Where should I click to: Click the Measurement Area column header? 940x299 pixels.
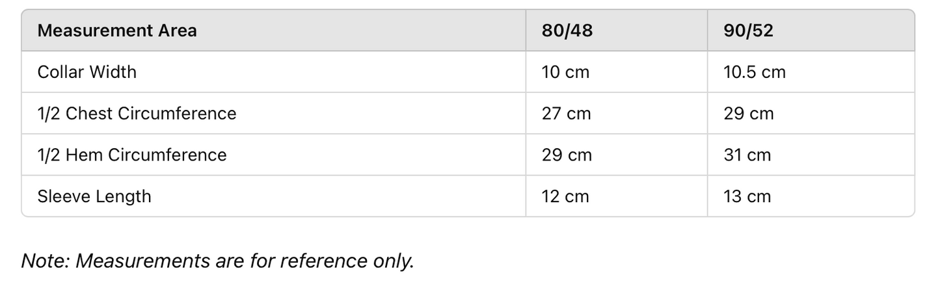pos(117,31)
